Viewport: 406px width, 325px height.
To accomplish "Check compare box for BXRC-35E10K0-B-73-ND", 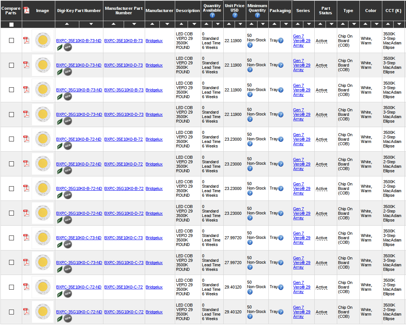I will click(x=11, y=40).
